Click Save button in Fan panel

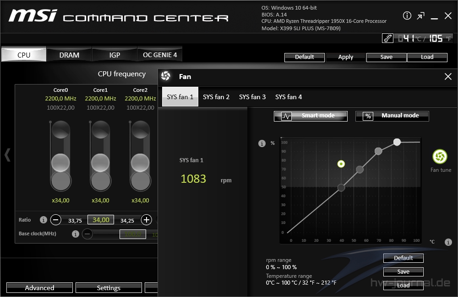click(403, 272)
